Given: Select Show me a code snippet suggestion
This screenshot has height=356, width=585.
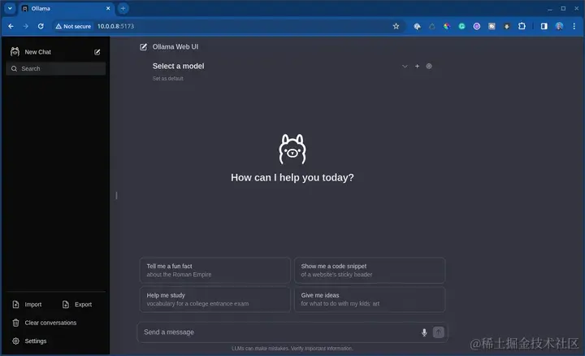Looking at the screenshot, I should coord(370,270).
